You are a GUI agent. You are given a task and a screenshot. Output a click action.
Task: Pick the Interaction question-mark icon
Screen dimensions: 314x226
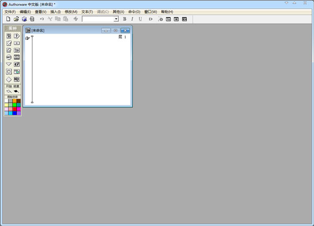(17, 36)
